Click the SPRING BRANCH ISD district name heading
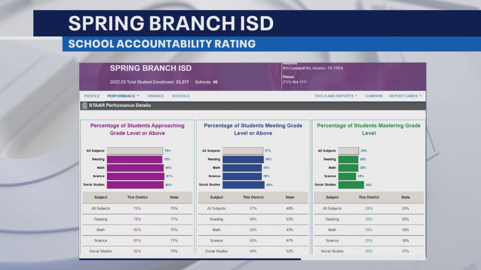Image resolution: width=481 pixels, height=270 pixels. click(150, 68)
